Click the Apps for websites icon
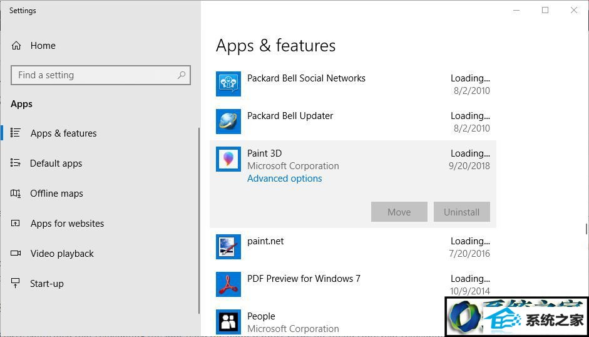The image size is (589, 337). click(x=16, y=224)
